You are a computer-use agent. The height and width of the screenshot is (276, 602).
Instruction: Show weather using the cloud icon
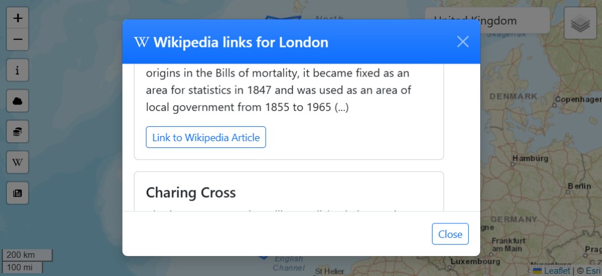tap(18, 101)
